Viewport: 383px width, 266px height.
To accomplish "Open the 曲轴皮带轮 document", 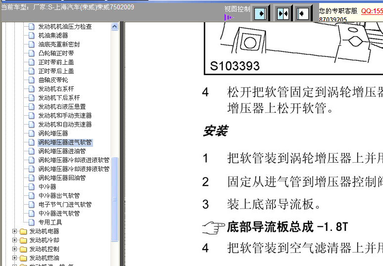I will point(53,80).
